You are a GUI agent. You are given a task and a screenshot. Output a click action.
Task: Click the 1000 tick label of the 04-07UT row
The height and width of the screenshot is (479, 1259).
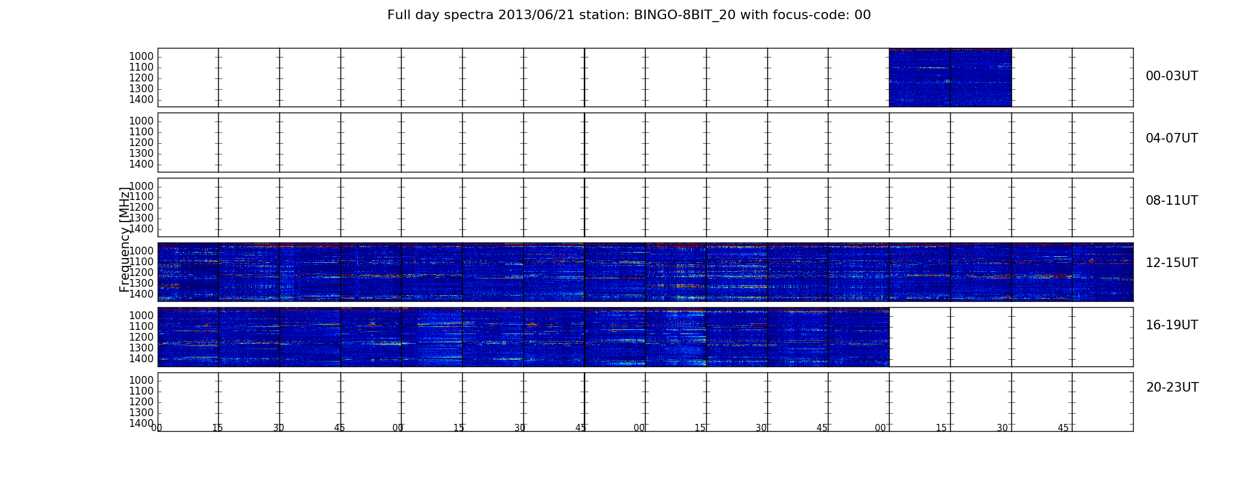pyautogui.click(x=141, y=121)
